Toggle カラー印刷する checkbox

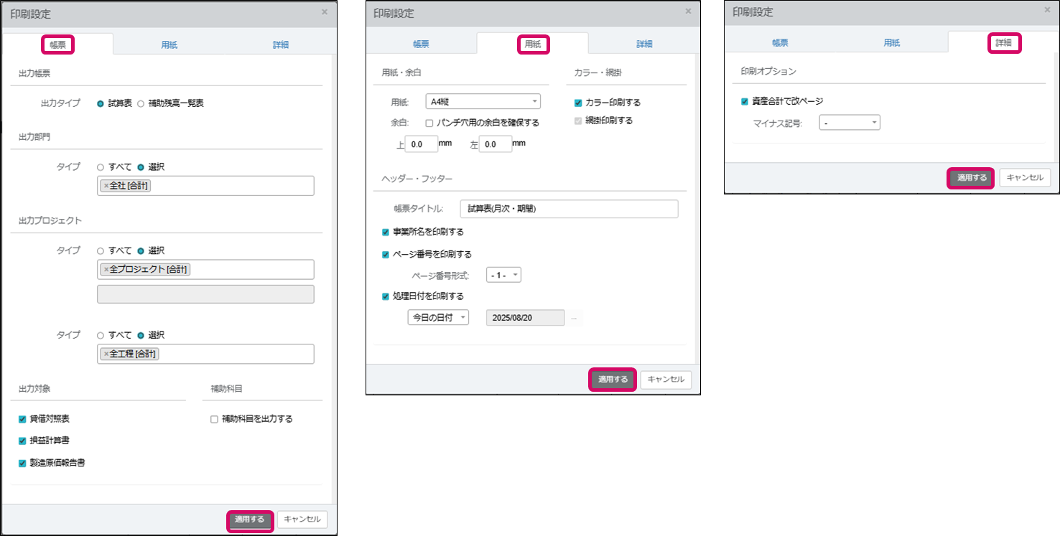click(x=578, y=103)
